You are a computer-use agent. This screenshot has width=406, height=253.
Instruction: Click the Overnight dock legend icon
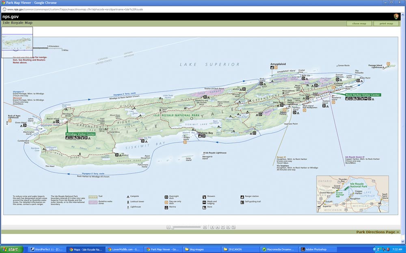[166, 197]
